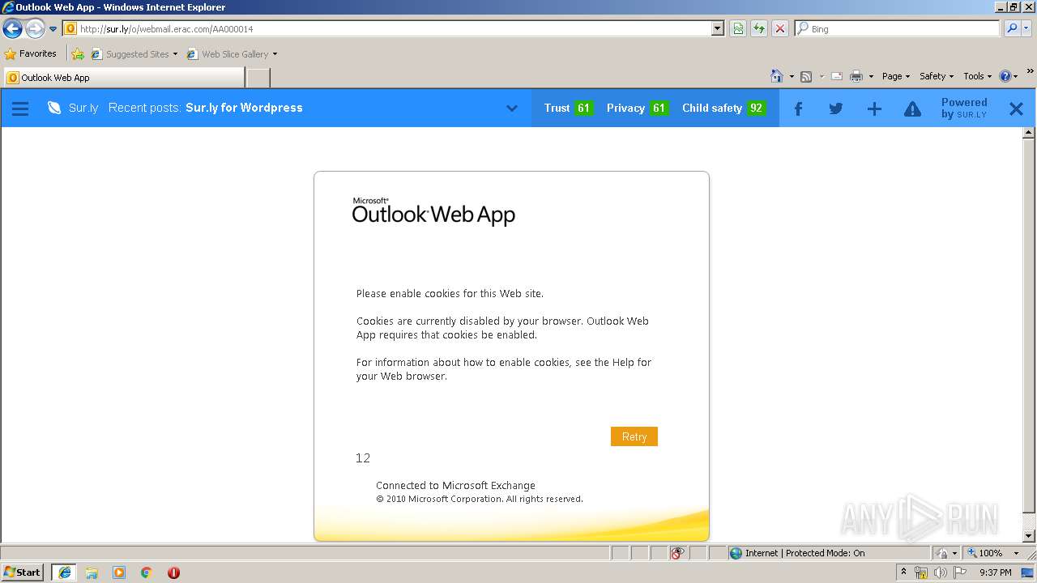The image size is (1037, 583).
Task: Click the browser Forward arrow button
Action: point(34,29)
